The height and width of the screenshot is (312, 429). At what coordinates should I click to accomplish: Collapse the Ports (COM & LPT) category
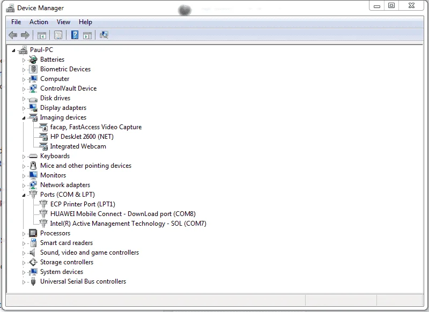[24, 195]
